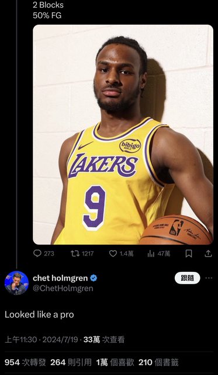This screenshot has height=375, width=218.
Task: View the 954 次轉發 retweets list
Action: [25, 362]
